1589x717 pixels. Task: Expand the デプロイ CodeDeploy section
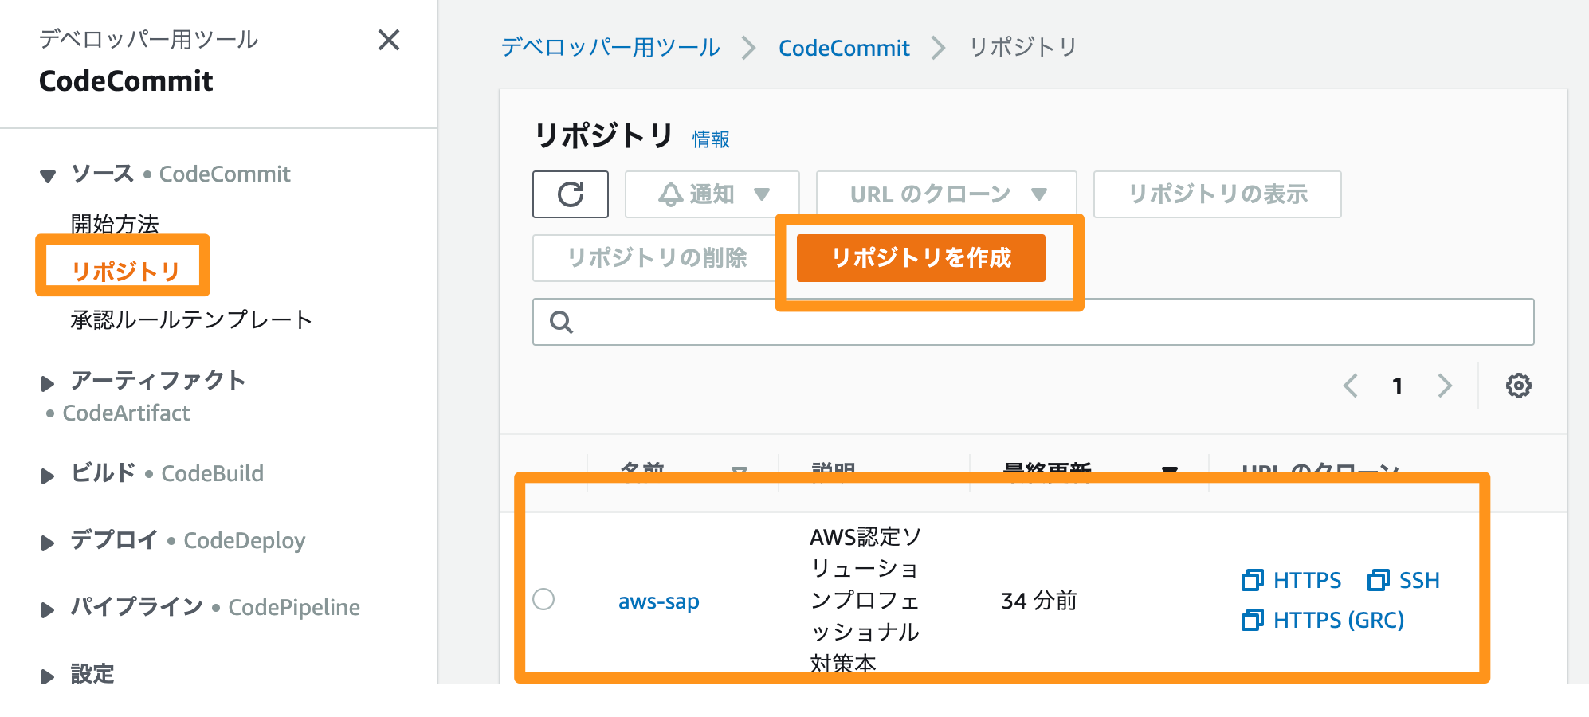[48, 543]
